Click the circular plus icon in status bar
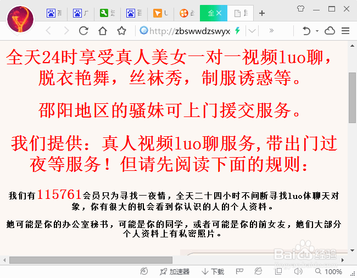The height and width of the screenshot is (278, 357). tap(144, 271)
